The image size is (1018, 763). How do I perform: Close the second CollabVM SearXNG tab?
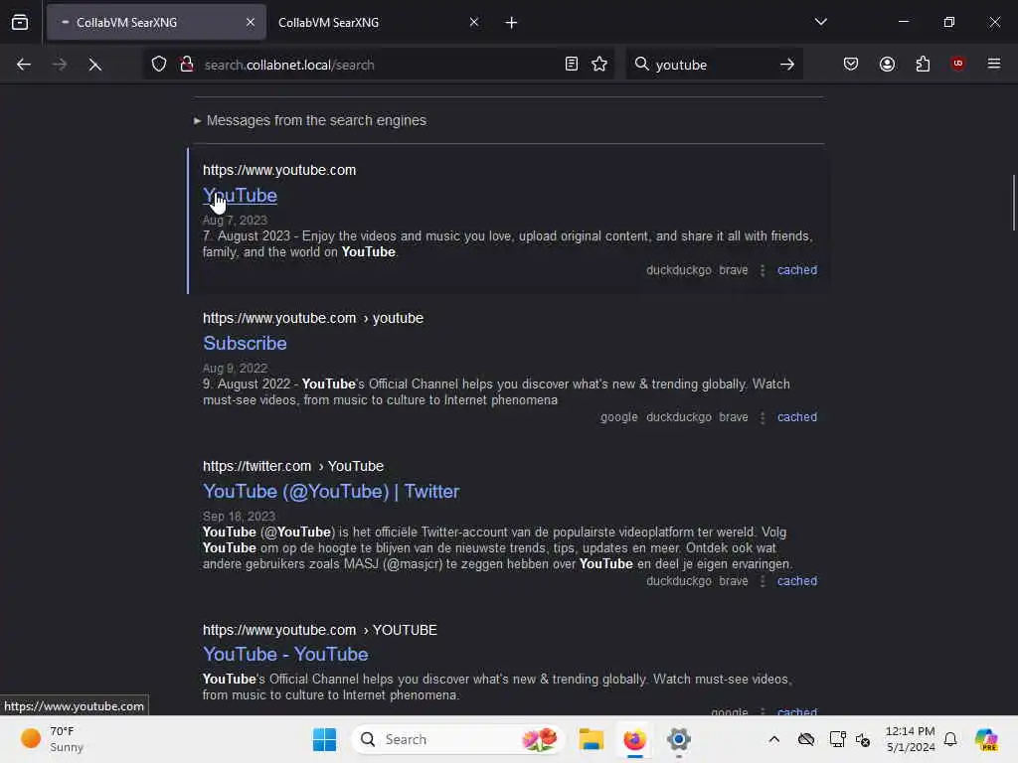pos(474,22)
